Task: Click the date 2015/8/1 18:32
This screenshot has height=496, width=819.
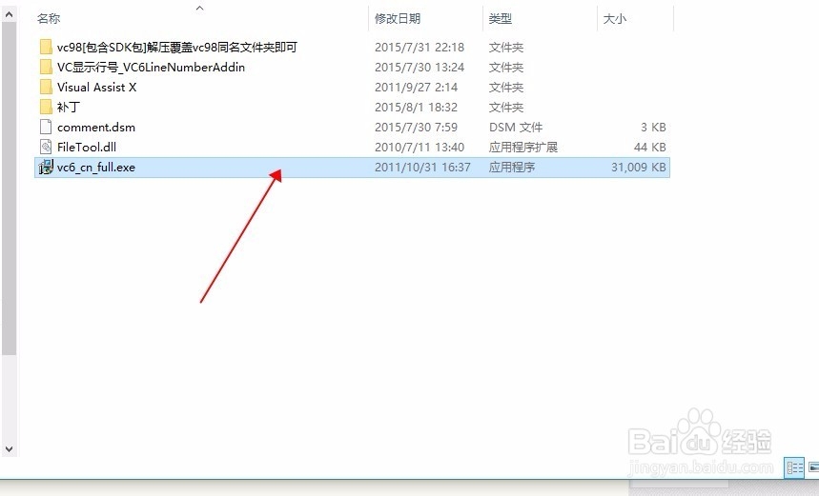Action: click(416, 107)
